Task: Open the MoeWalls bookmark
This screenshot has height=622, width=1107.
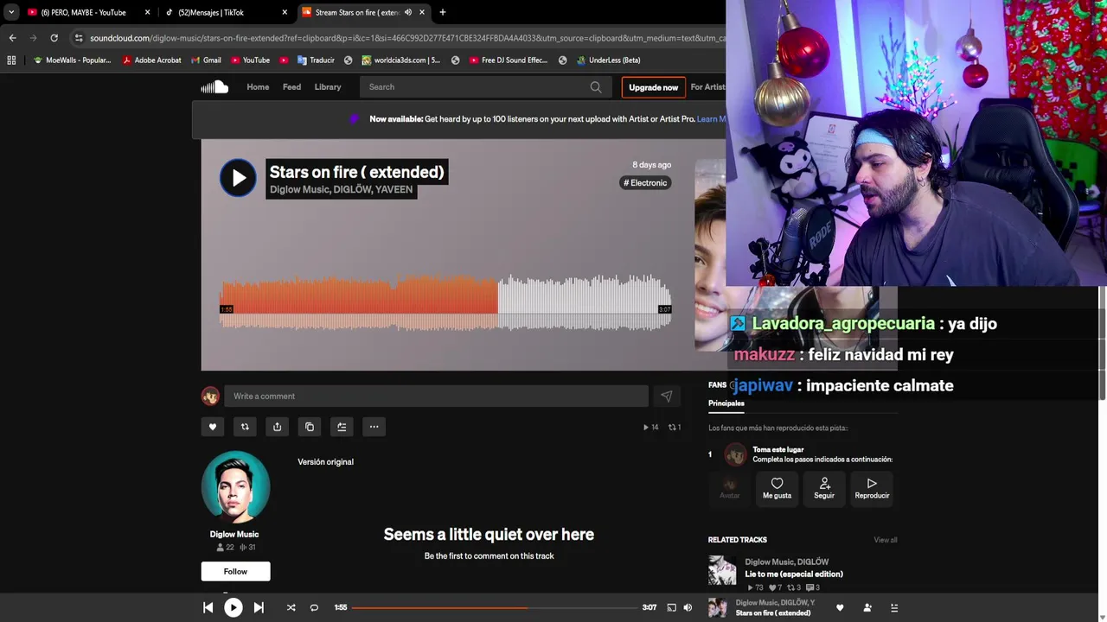Action: coord(72,60)
